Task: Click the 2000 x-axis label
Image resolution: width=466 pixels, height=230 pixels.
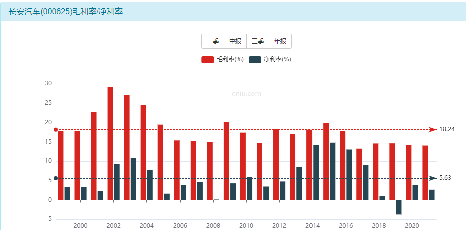Action: (81, 226)
